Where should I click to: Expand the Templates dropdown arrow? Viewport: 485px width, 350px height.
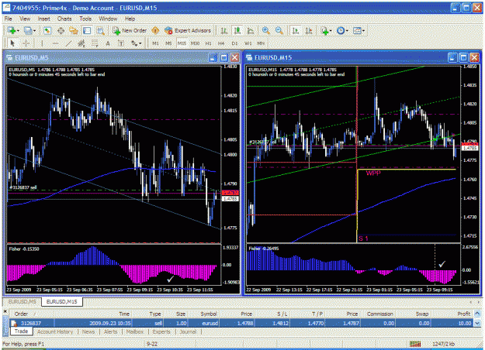tap(363, 31)
